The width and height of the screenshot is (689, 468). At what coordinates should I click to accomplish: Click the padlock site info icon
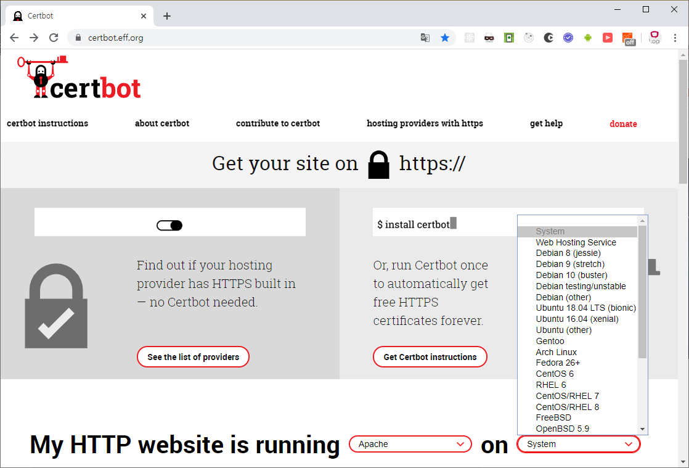[x=78, y=38]
